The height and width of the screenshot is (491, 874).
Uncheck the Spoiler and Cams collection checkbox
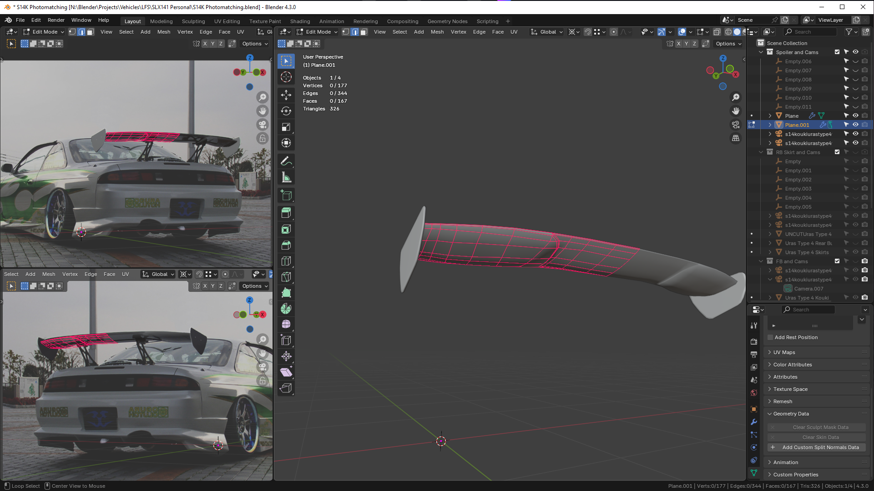tap(837, 52)
